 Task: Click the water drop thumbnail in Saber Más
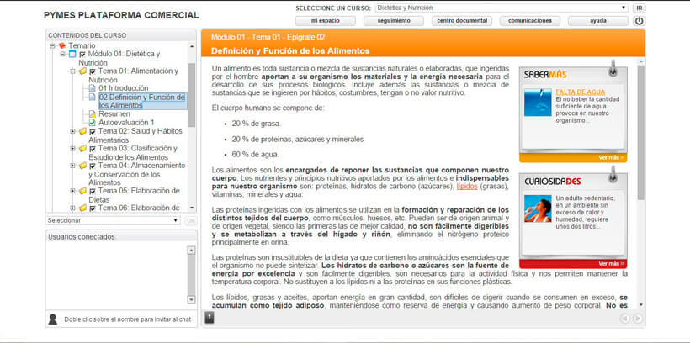click(x=538, y=103)
